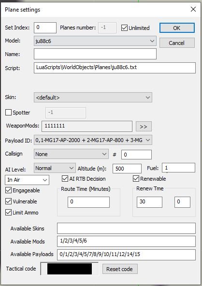Image resolution: width=202 pixels, height=286 pixels.
Task: Open the In Air start type dropdown
Action: 27,180
